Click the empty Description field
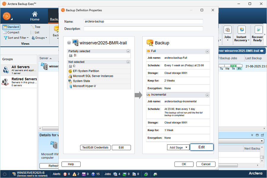 [x=143, y=28]
